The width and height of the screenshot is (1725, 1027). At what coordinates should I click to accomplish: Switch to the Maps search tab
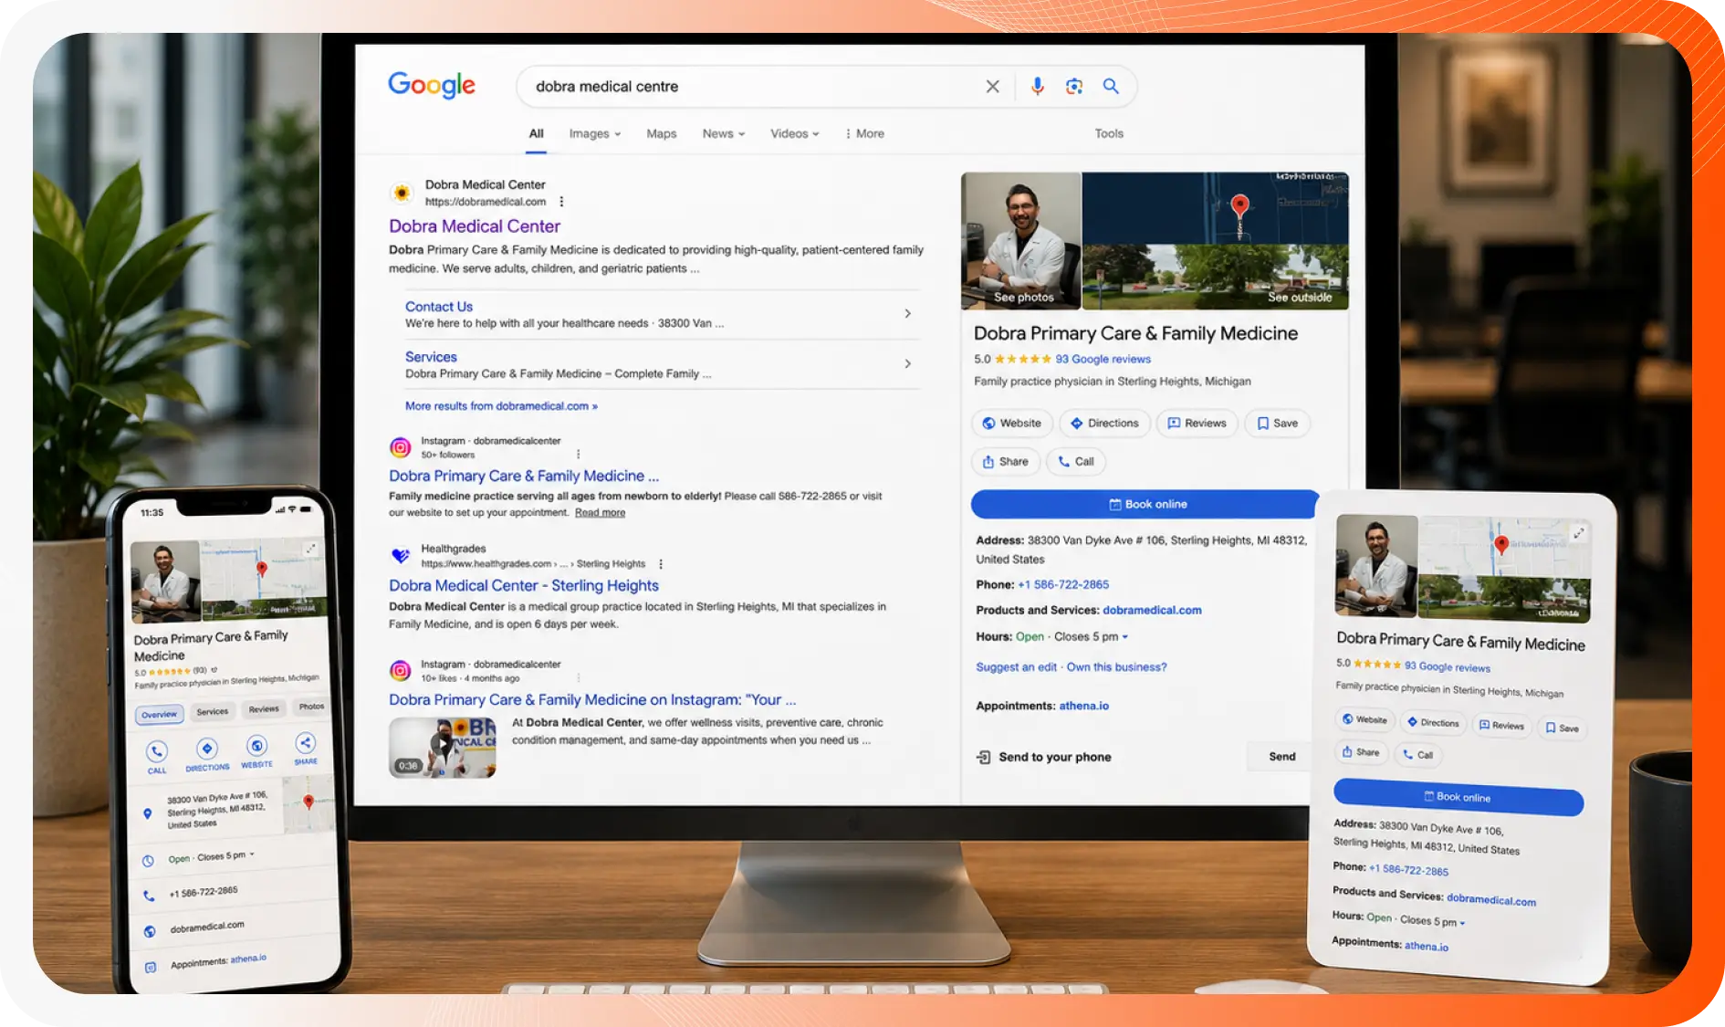pos(662,134)
